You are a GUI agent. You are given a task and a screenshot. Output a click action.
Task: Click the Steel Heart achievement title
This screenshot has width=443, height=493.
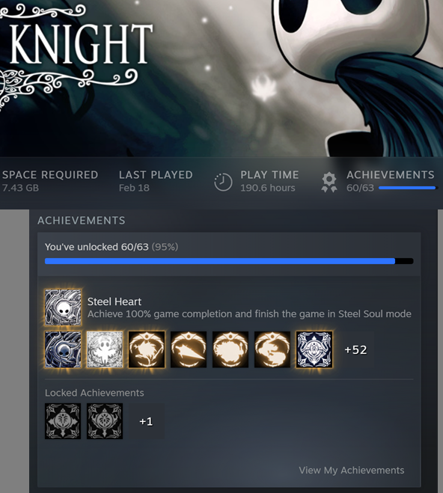(114, 301)
